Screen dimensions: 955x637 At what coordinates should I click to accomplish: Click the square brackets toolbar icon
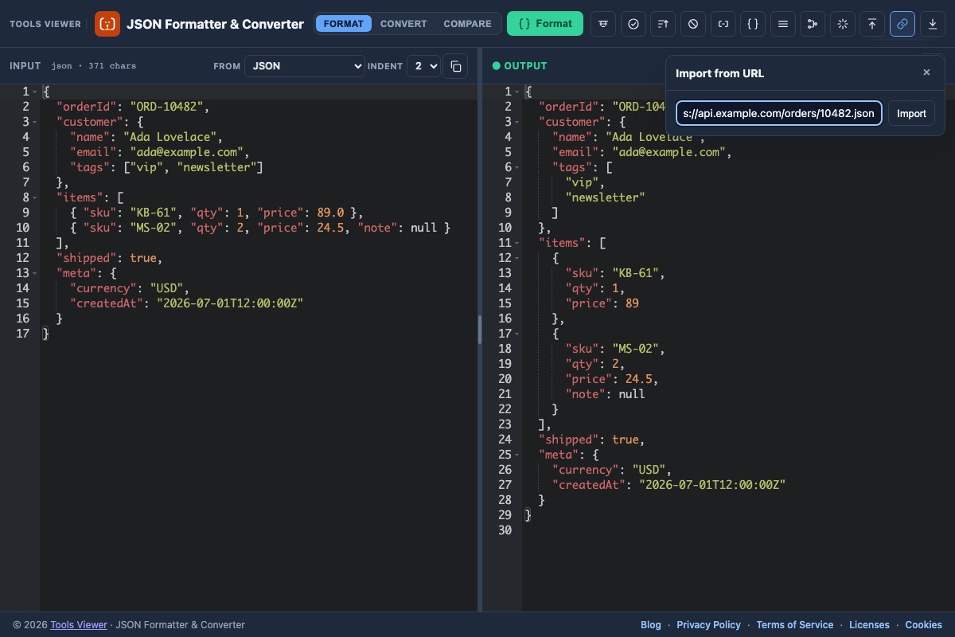723,24
